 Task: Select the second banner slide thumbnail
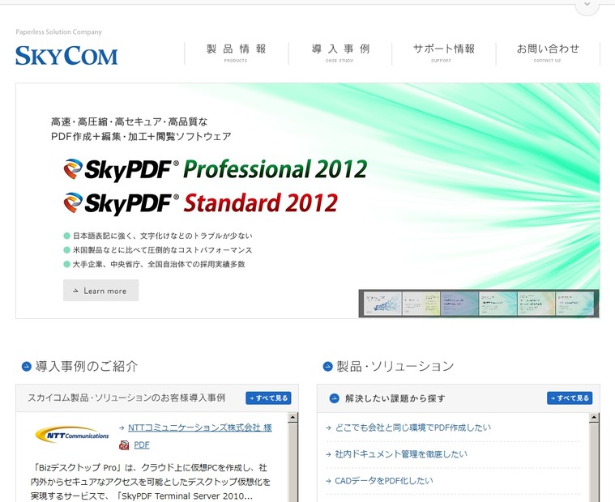click(421, 303)
